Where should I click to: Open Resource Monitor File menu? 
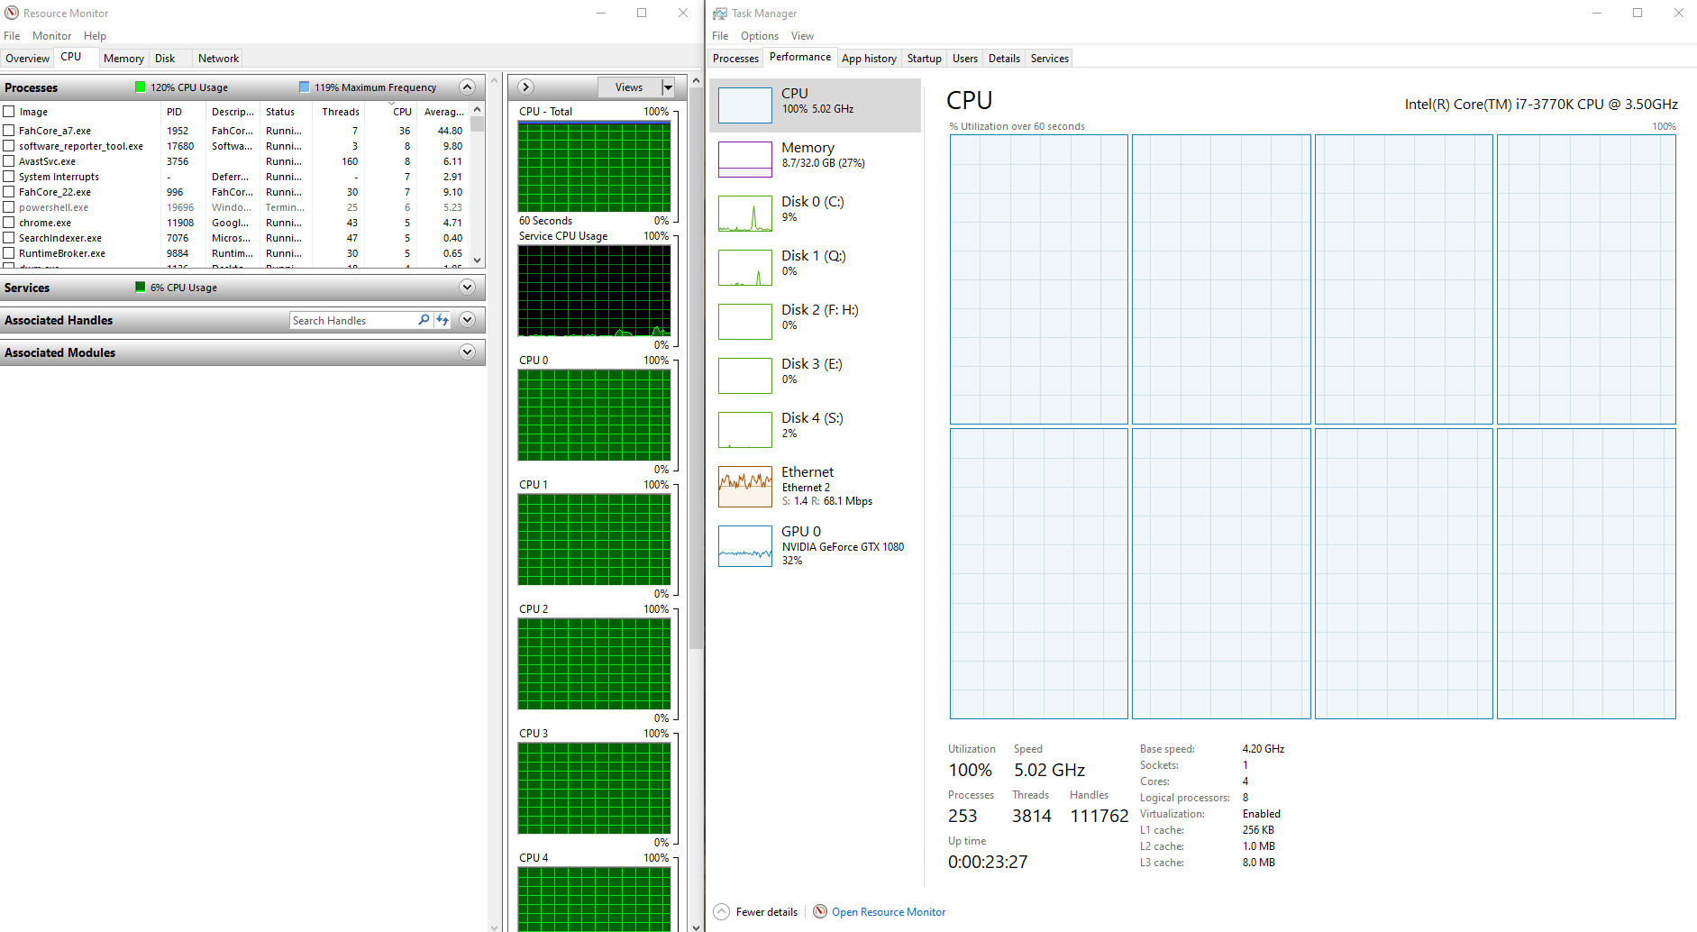[12, 36]
